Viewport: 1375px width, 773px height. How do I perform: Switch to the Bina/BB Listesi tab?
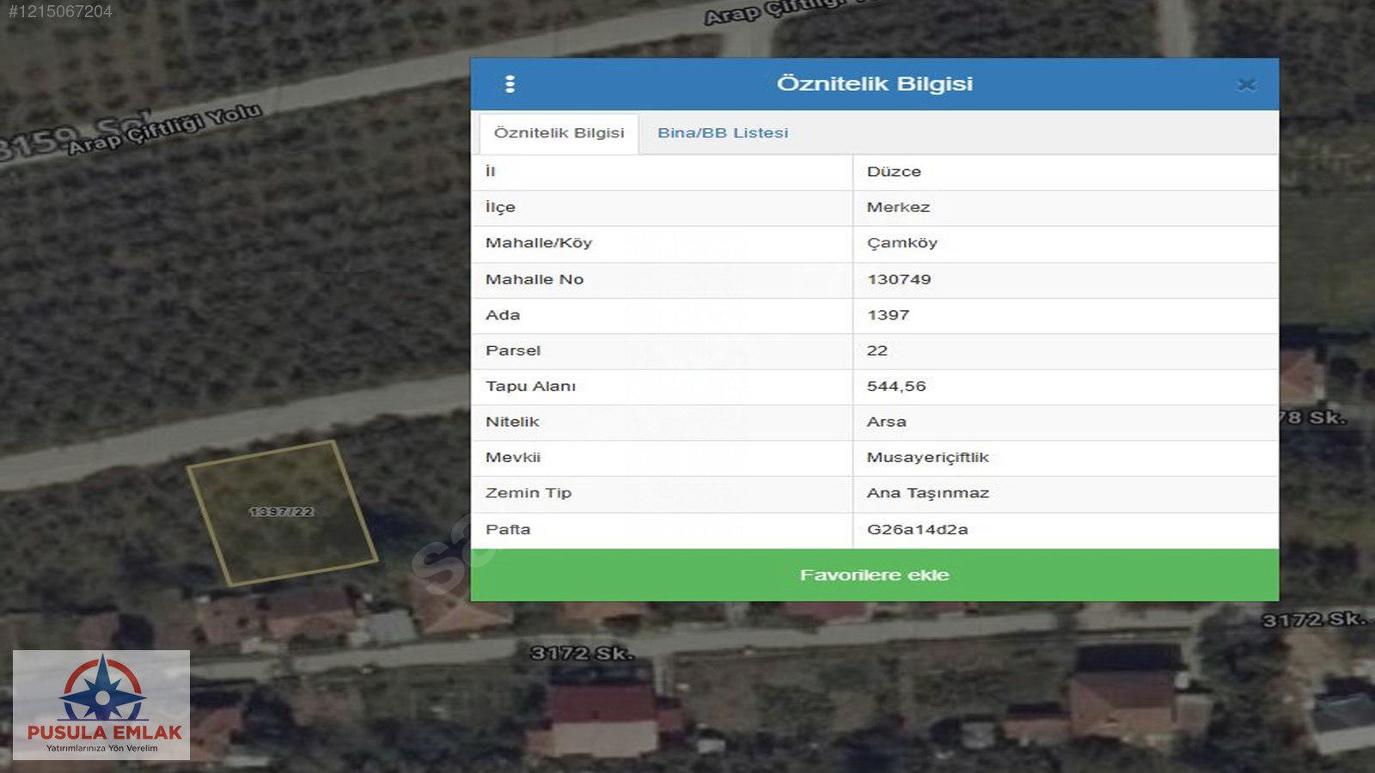(x=723, y=133)
